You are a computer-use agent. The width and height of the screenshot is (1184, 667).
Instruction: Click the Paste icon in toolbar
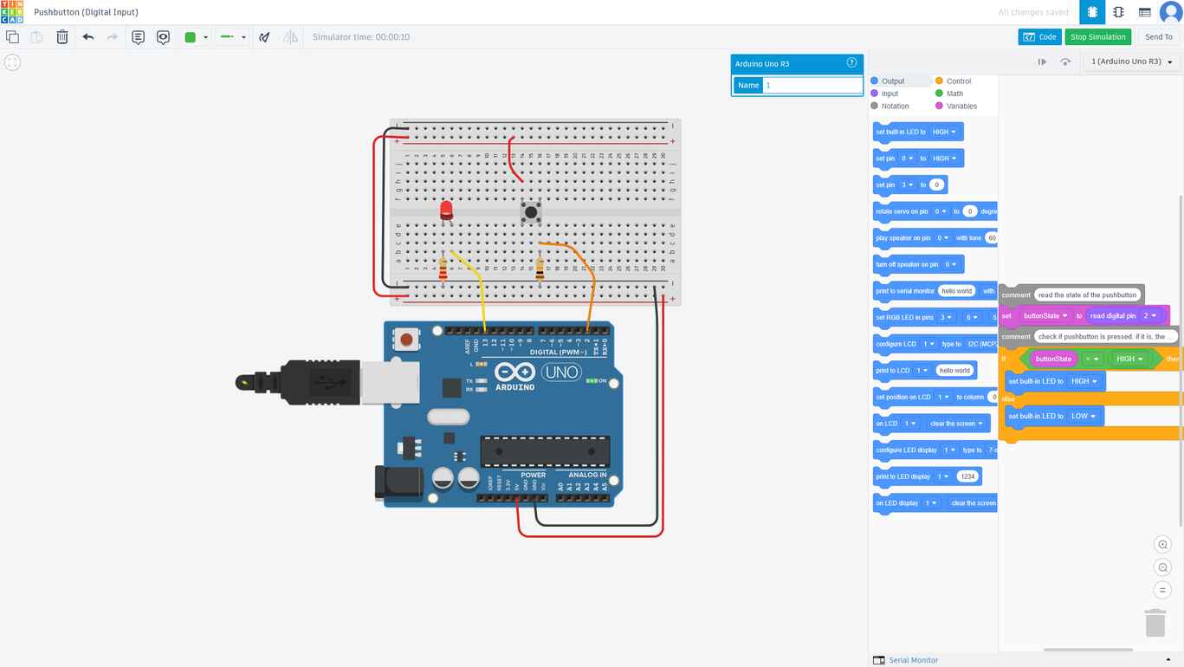[x=36, y=37]
